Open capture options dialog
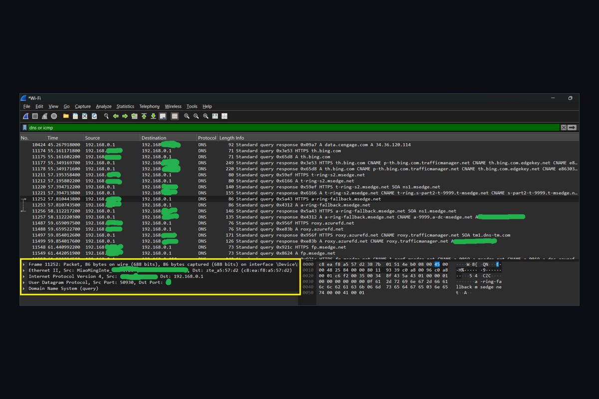The height and width of the screenshot is (399, 599). click(x=54, y=116)
